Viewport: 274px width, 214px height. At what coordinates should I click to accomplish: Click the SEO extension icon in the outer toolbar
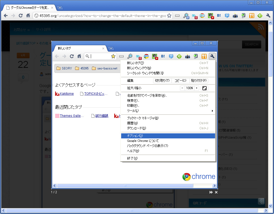[x=202, y=16]
